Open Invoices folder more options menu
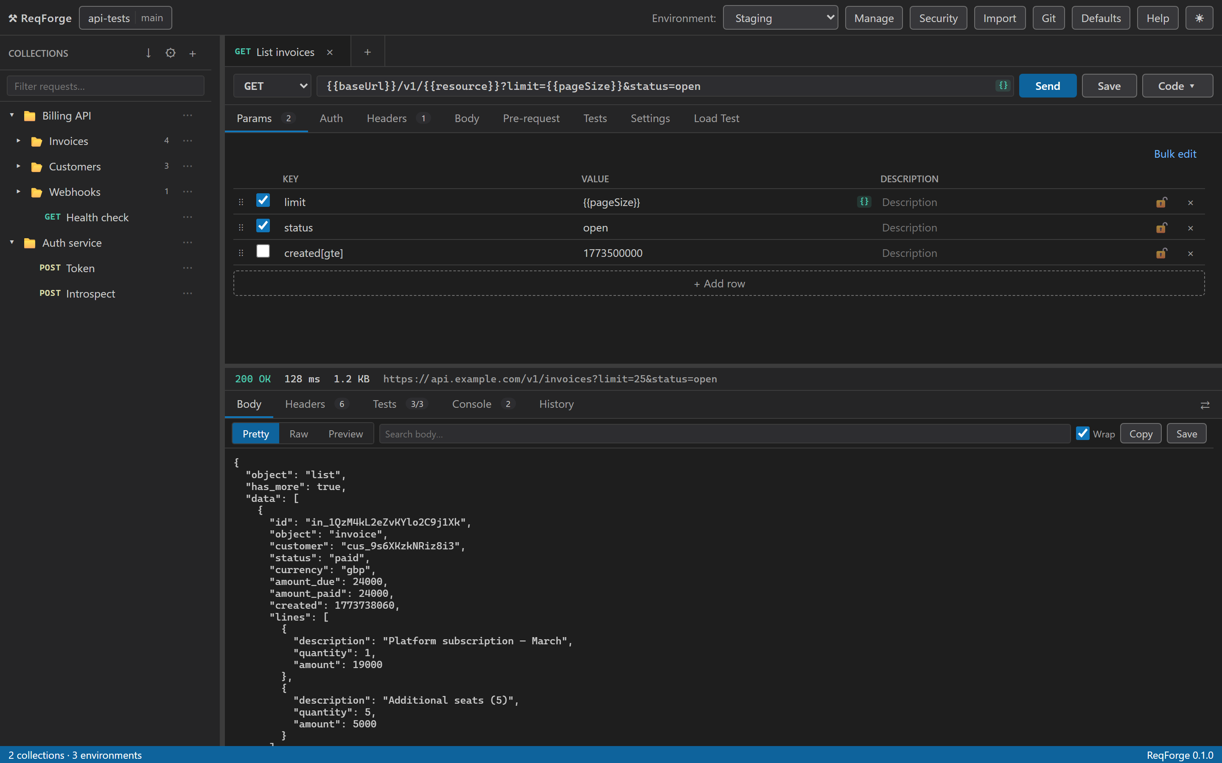Image resolution: width=1222 pixels, height=763 pixels. [x=188, y=141]
